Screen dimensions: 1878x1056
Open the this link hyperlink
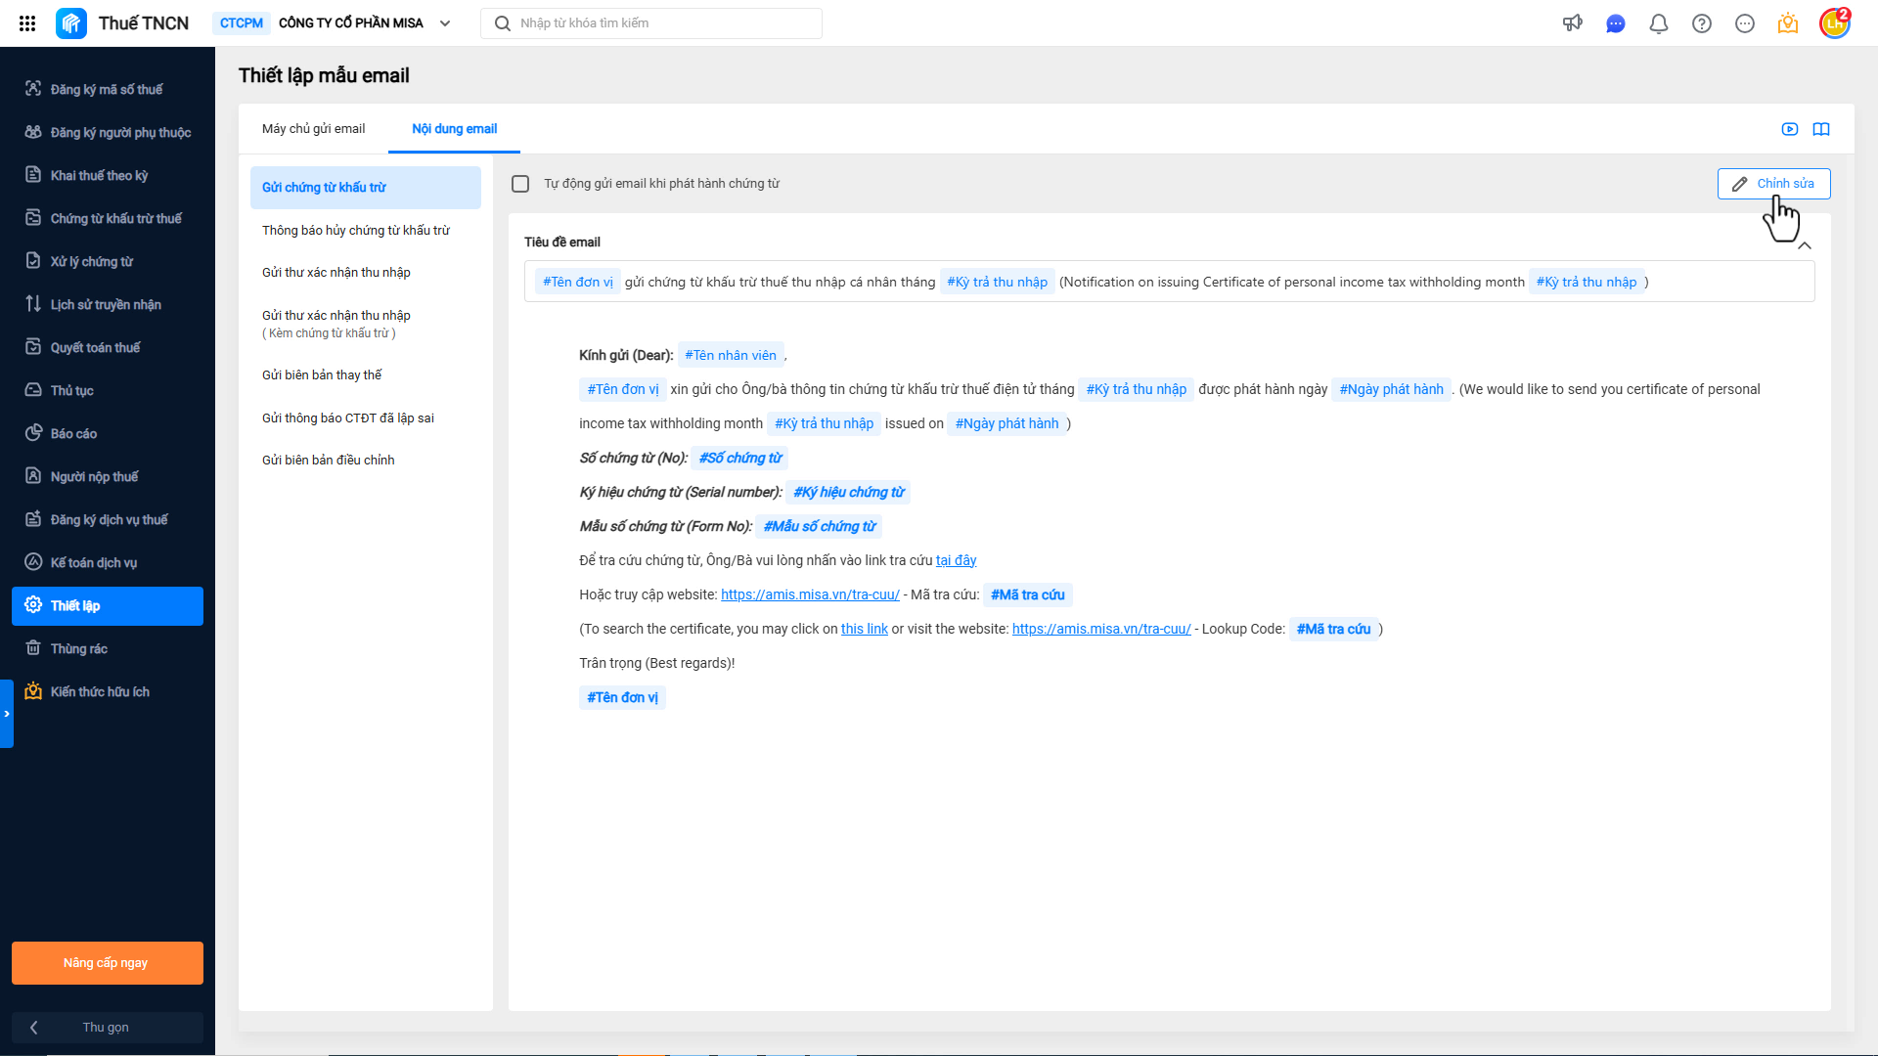click(x=865, y=629)
